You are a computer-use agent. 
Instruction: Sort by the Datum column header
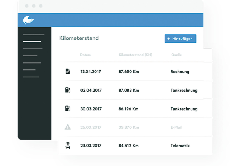[85, 55]
